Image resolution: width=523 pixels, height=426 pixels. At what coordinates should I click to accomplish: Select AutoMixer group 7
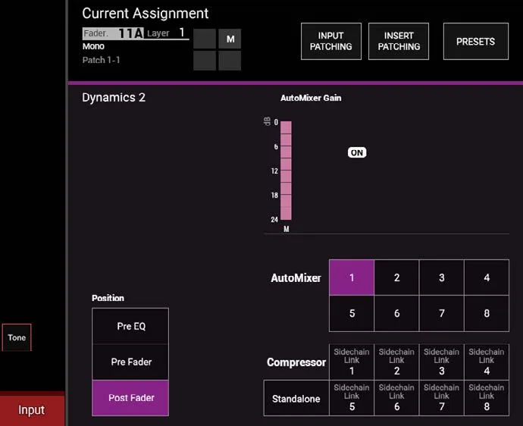click(441, 313)
